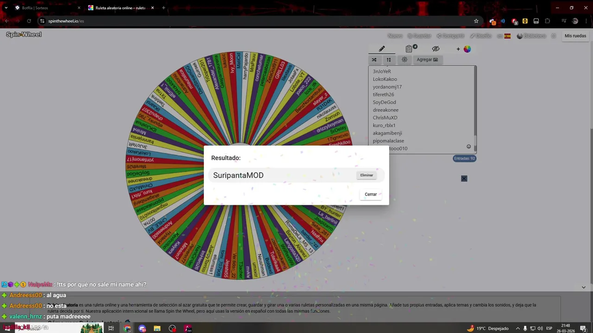This screenshot has width=593, height=333.
Task: Open the browser extensions puzzle icon
Action: coord(548,21)
